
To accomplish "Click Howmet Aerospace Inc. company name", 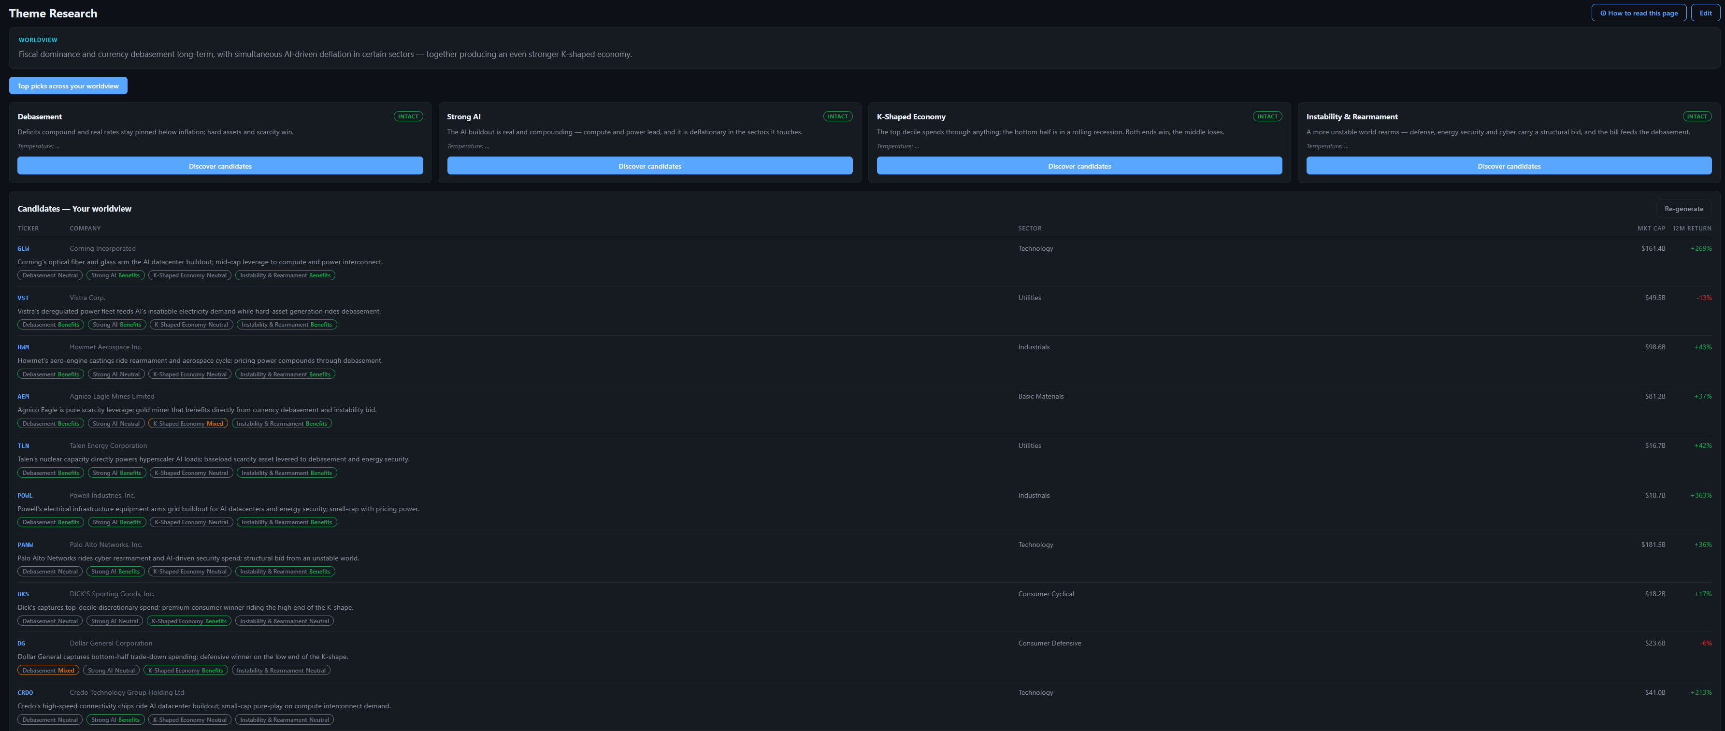I will tap(106, 347).
